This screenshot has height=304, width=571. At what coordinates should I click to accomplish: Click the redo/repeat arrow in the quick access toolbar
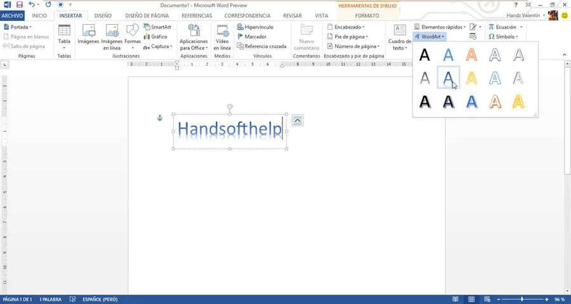(x=48, y=4)
